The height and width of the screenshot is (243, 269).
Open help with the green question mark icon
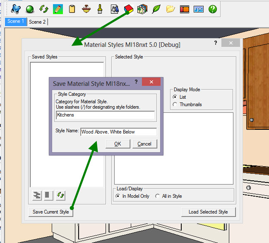(x=213, y=8)
